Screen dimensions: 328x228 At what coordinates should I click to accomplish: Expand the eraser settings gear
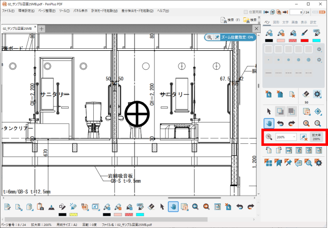pos(317,94)
